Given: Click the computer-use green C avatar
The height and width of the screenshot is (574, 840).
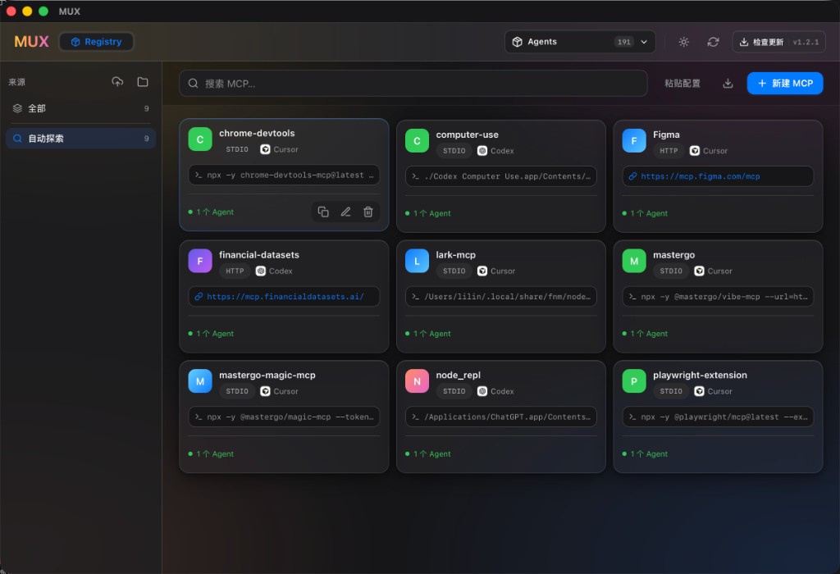Looking at the screenshot, I should (417, 141).
